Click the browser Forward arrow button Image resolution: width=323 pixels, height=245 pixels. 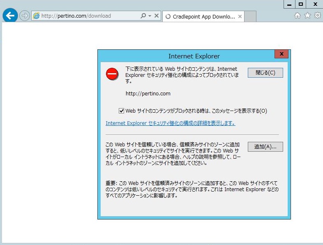(x=25, y=16)
